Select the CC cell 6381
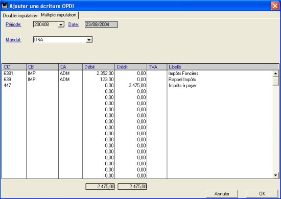This screenshot has width=281, height=199. [x=8, y=73]
